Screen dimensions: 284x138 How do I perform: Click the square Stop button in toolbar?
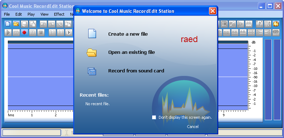(41, 32)
